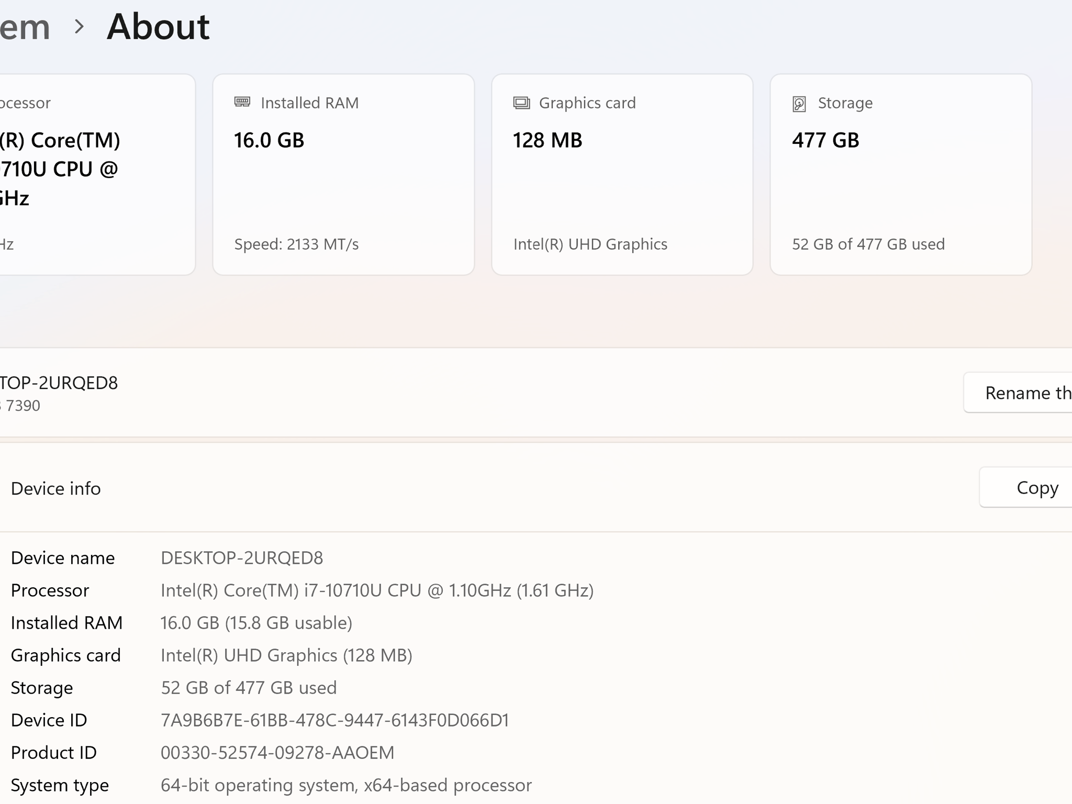Image resolution: width=1072 pixels, height=804 pixels.
Task: Click the Installed RAM memory chip icon
Action: (242, 102)
